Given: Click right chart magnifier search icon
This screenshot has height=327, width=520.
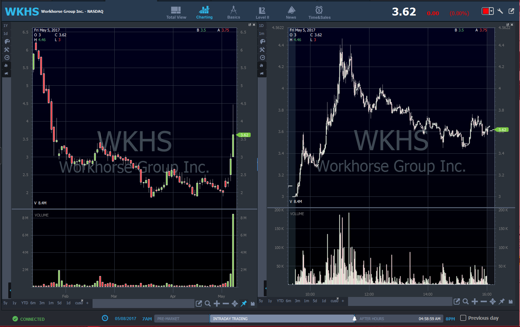Looking at the screenshot, I should 466,301.
